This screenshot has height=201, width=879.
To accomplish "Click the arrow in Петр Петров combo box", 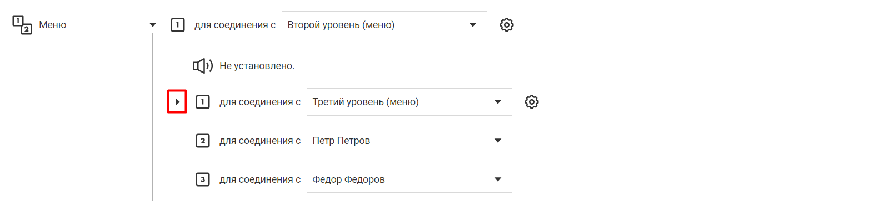I will pyautogui.click(x=498, y=141).
